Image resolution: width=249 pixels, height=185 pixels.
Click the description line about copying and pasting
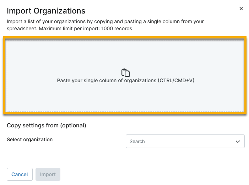(x=105, y=22)
